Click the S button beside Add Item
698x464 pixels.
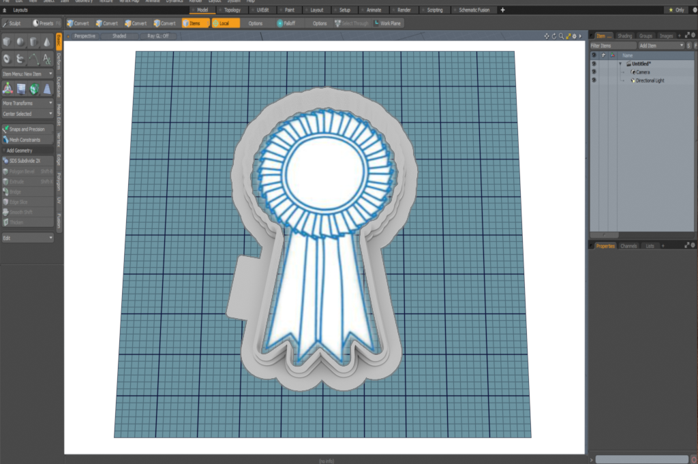(x=689, y=46)
